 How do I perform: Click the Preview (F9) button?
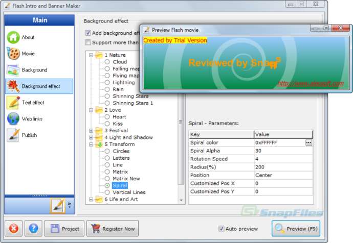[296, 229]
